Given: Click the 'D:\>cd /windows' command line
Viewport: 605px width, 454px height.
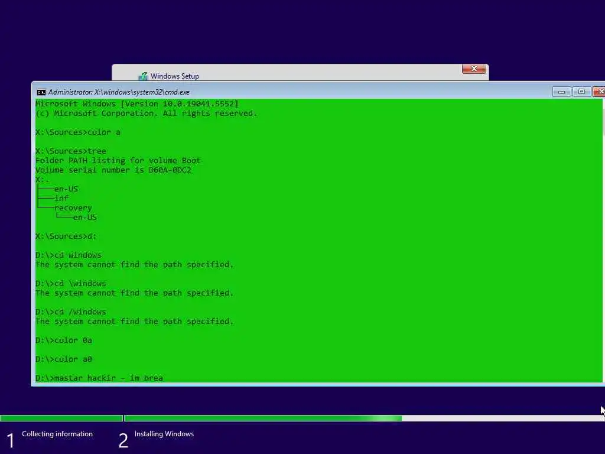Looking at the screenshot, I should click(x=71, y=312).
